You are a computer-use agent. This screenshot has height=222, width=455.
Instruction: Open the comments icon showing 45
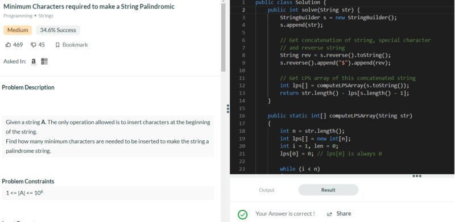point(34,45)
